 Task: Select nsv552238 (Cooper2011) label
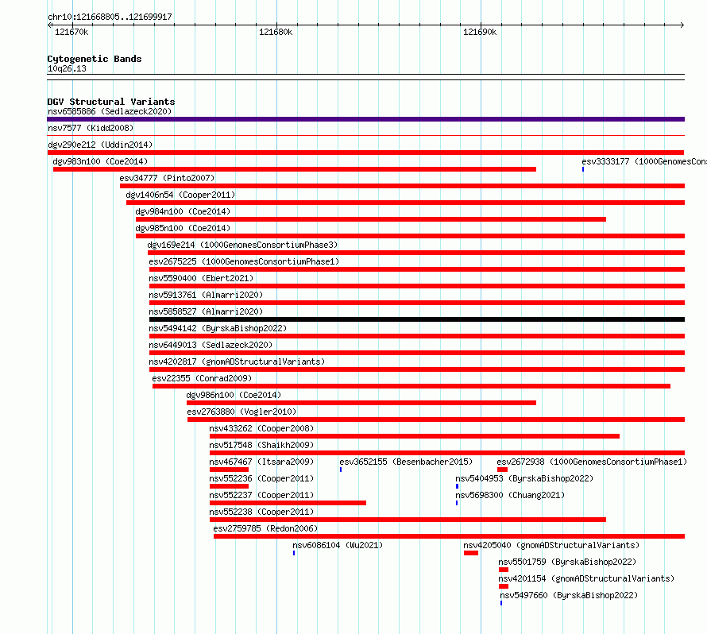click(261, 512)
